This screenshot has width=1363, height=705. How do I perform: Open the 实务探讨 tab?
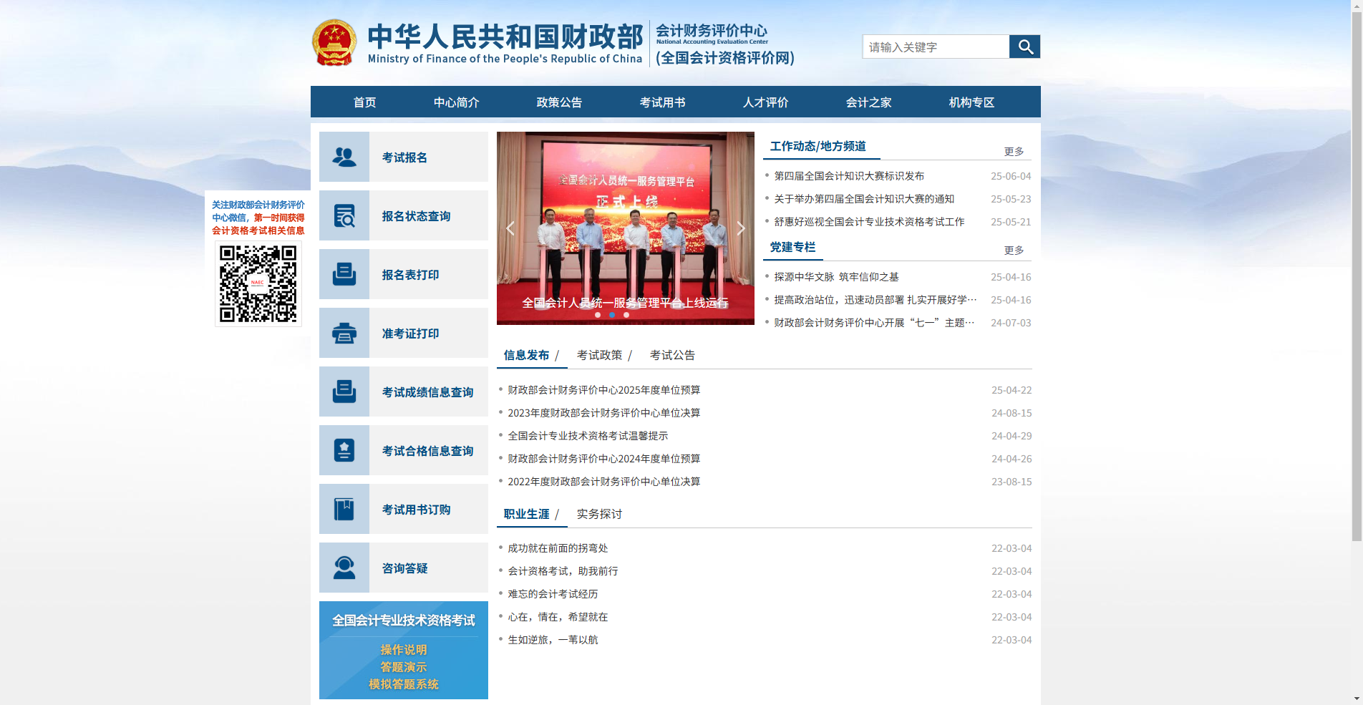[598, 513]
